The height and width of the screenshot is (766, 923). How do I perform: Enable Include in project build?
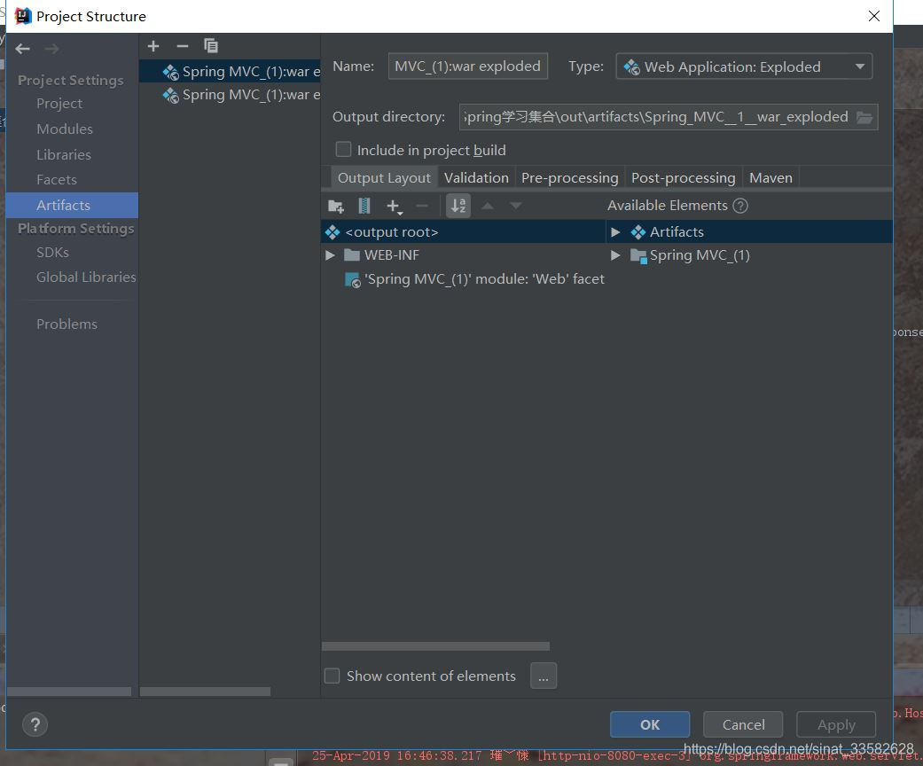pos(343,150)
